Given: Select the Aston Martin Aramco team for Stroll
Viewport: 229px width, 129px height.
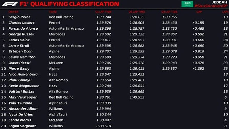Looking at the screenshot, I should point(66,46).
